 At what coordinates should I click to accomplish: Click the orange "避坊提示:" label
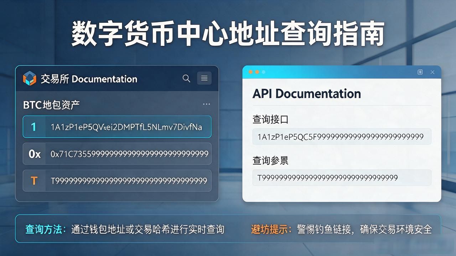click(x=271, y=229)
